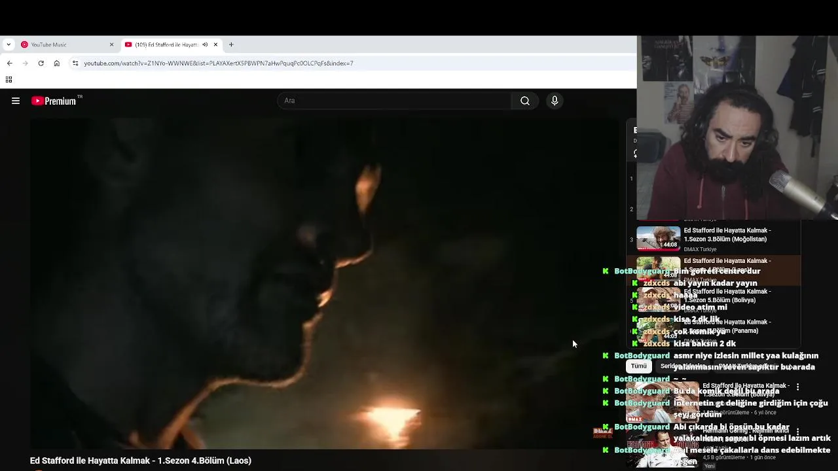Screen dimensions: 838x471
Task: Open the browser home page
Action: [57, 63]
